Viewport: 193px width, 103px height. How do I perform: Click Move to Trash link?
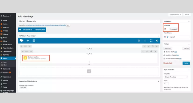pos(168,63)
